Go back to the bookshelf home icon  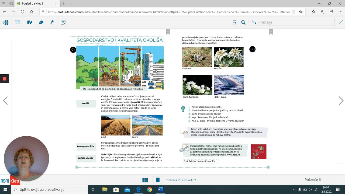tap(5, 22)
